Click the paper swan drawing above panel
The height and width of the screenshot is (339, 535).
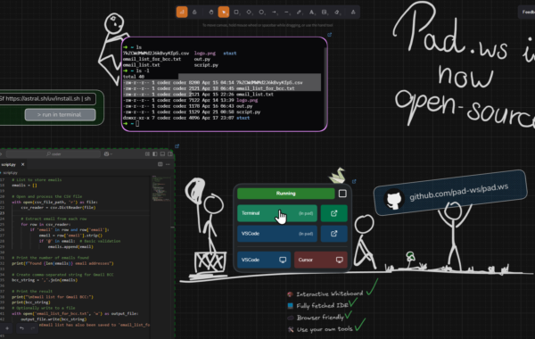click(337, 176)
